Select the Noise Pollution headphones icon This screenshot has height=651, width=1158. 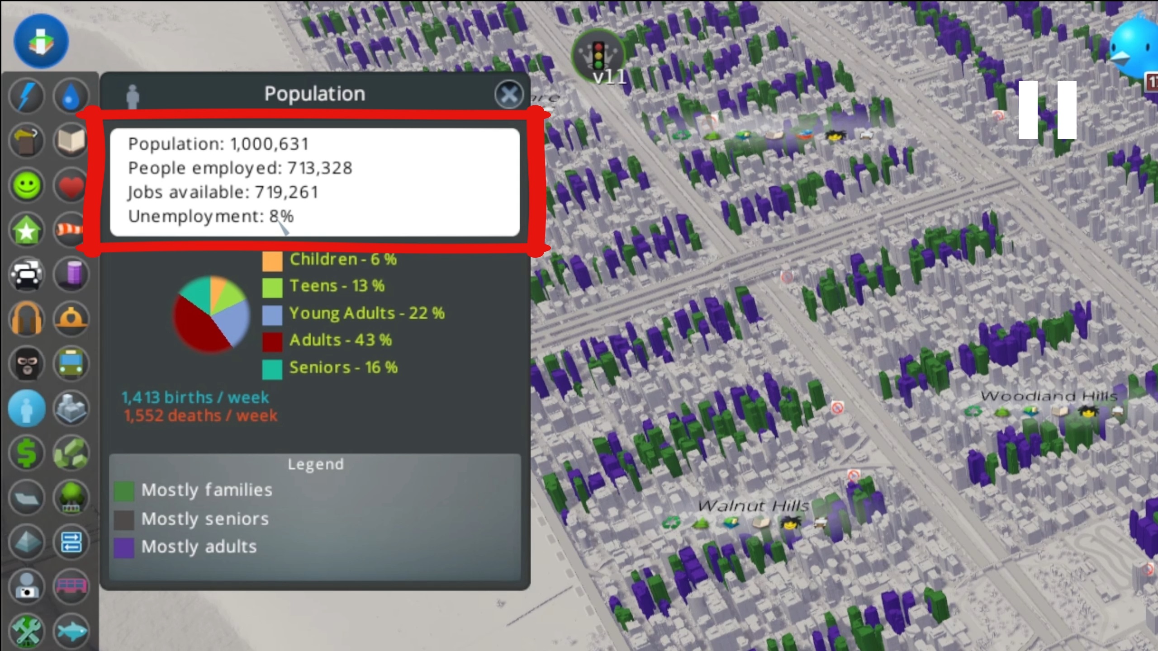[26, 319]
